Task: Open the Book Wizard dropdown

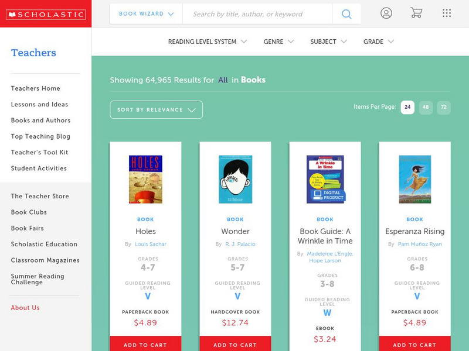Action: pos(146,13)
